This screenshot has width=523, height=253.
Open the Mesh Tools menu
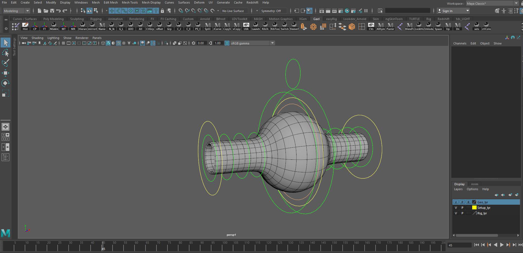coord(130,2)
